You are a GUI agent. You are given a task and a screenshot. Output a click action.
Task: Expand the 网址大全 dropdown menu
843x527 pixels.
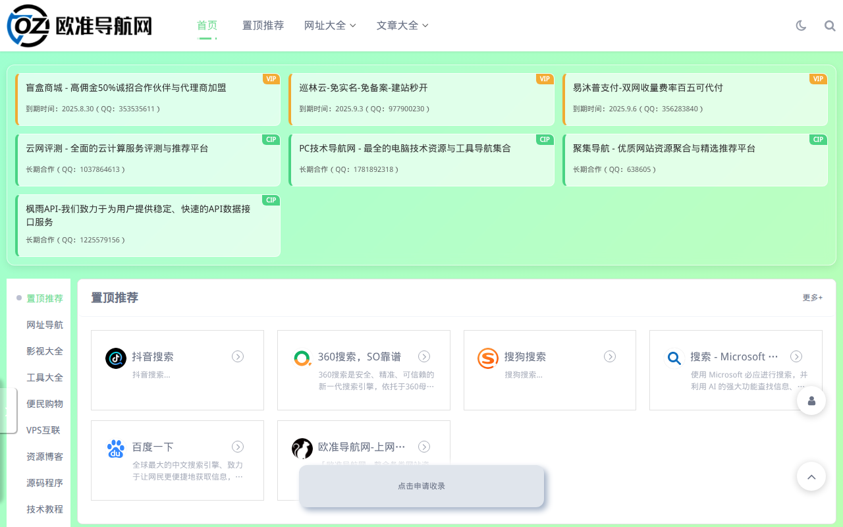coord(330,26)
